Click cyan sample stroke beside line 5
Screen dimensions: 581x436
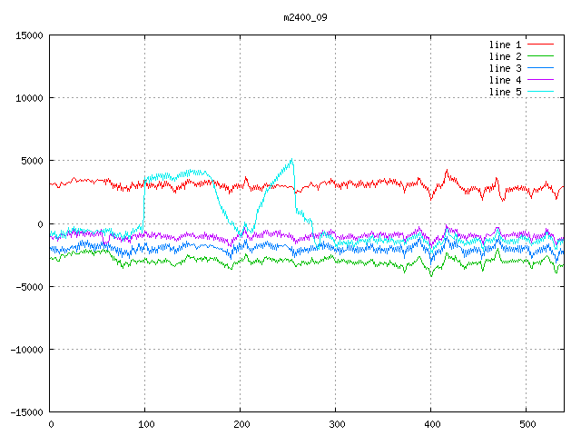coord(540,92)
